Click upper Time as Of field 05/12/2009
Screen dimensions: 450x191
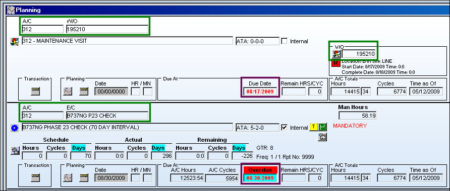coord(426,91)
